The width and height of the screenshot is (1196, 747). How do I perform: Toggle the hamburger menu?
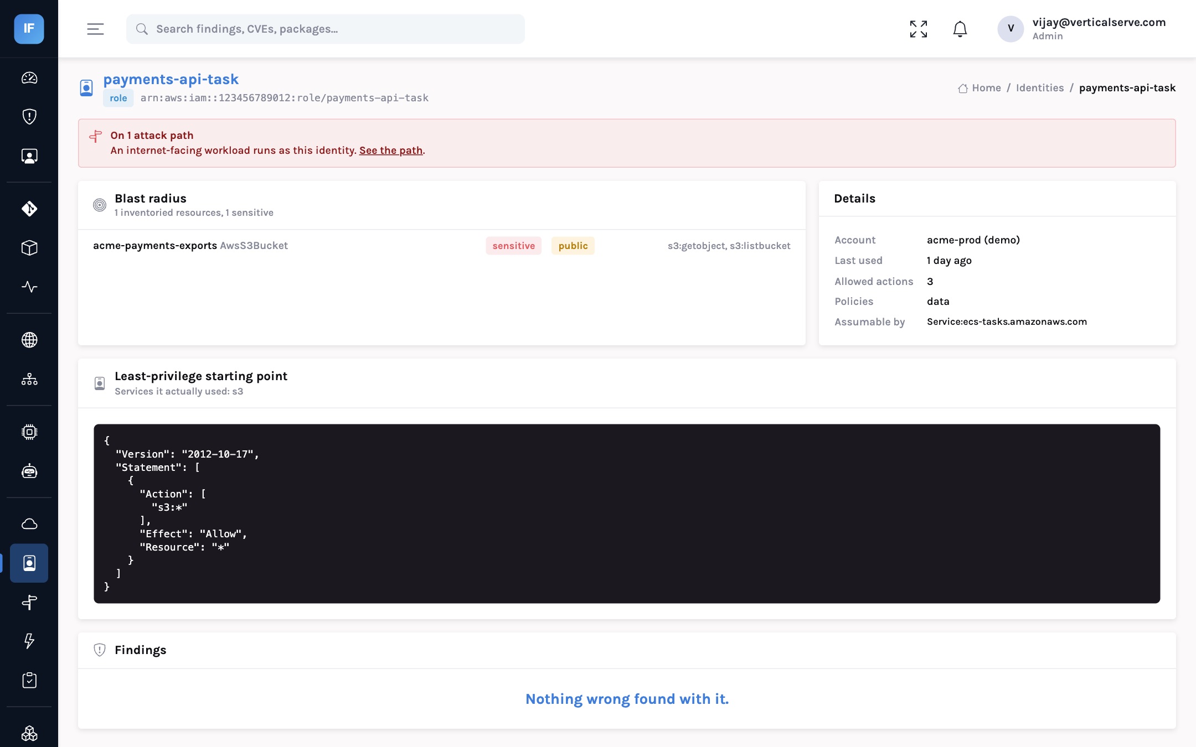coord(95,29)
